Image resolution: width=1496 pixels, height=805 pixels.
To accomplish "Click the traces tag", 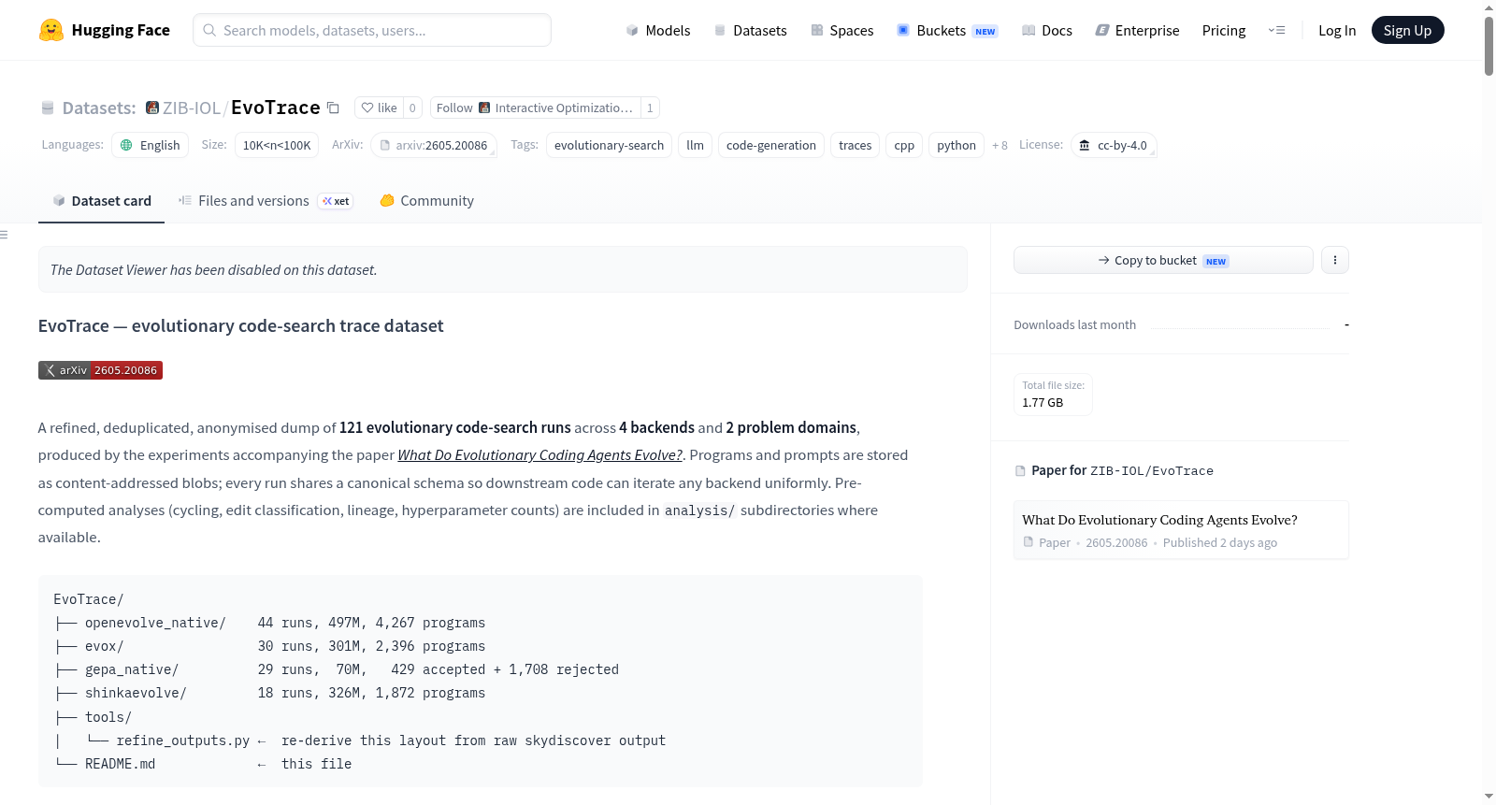I will coord(855,145).
